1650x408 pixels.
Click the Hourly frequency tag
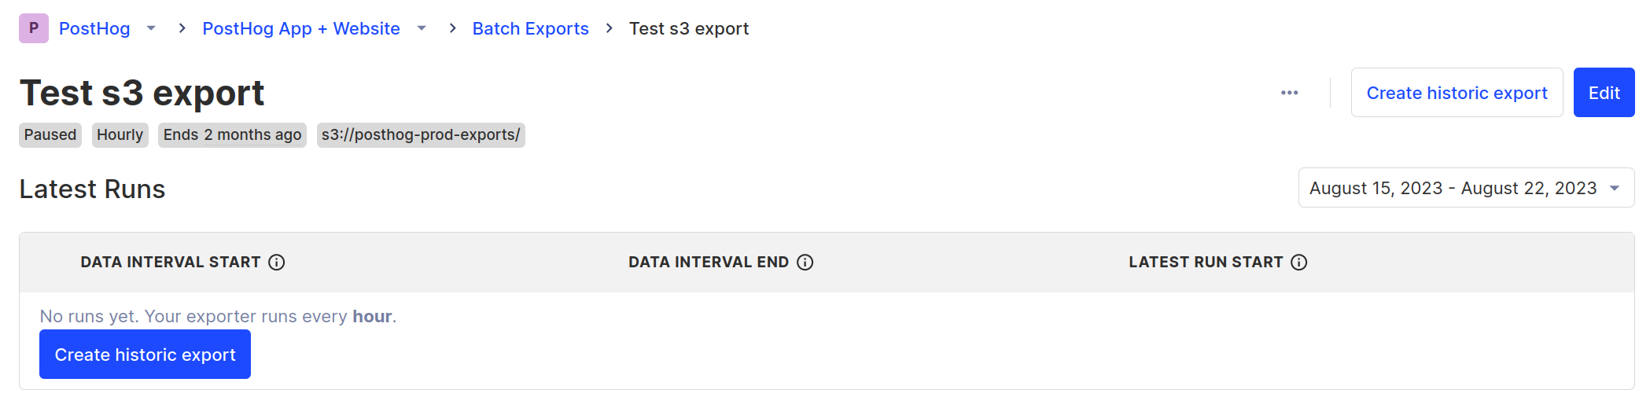[120, 134]
